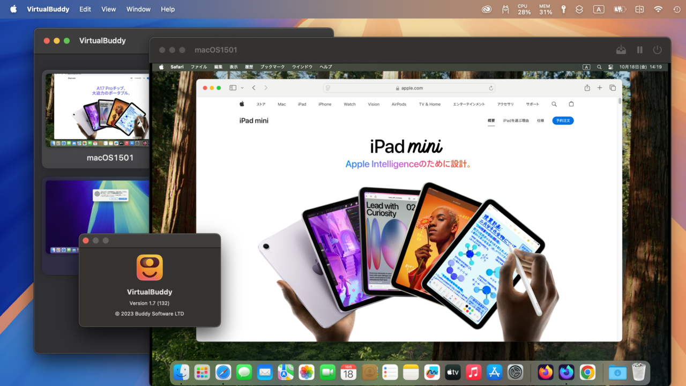The height and width of the screenshot is (386, 686).
Task: Open Watch link in site navigation
Action: [x=349, y=105]
